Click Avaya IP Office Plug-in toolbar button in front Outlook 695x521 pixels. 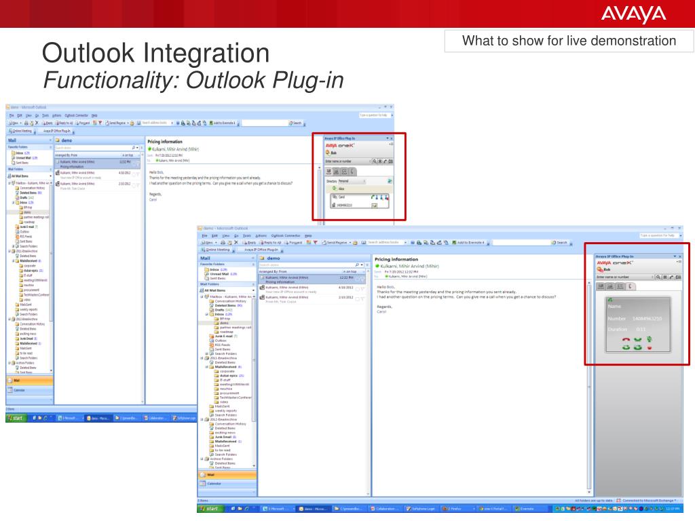pos(262,250)
